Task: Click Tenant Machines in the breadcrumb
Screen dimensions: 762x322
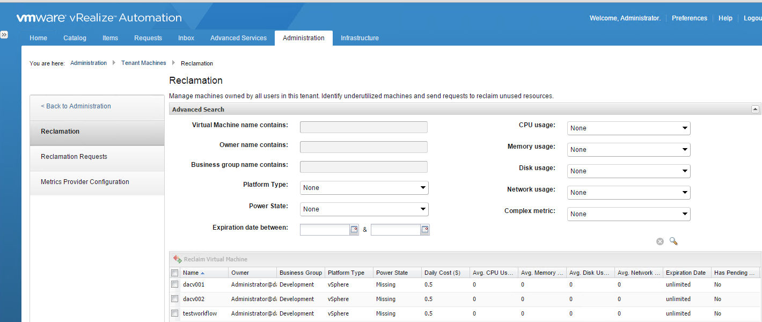Action: 144,63
